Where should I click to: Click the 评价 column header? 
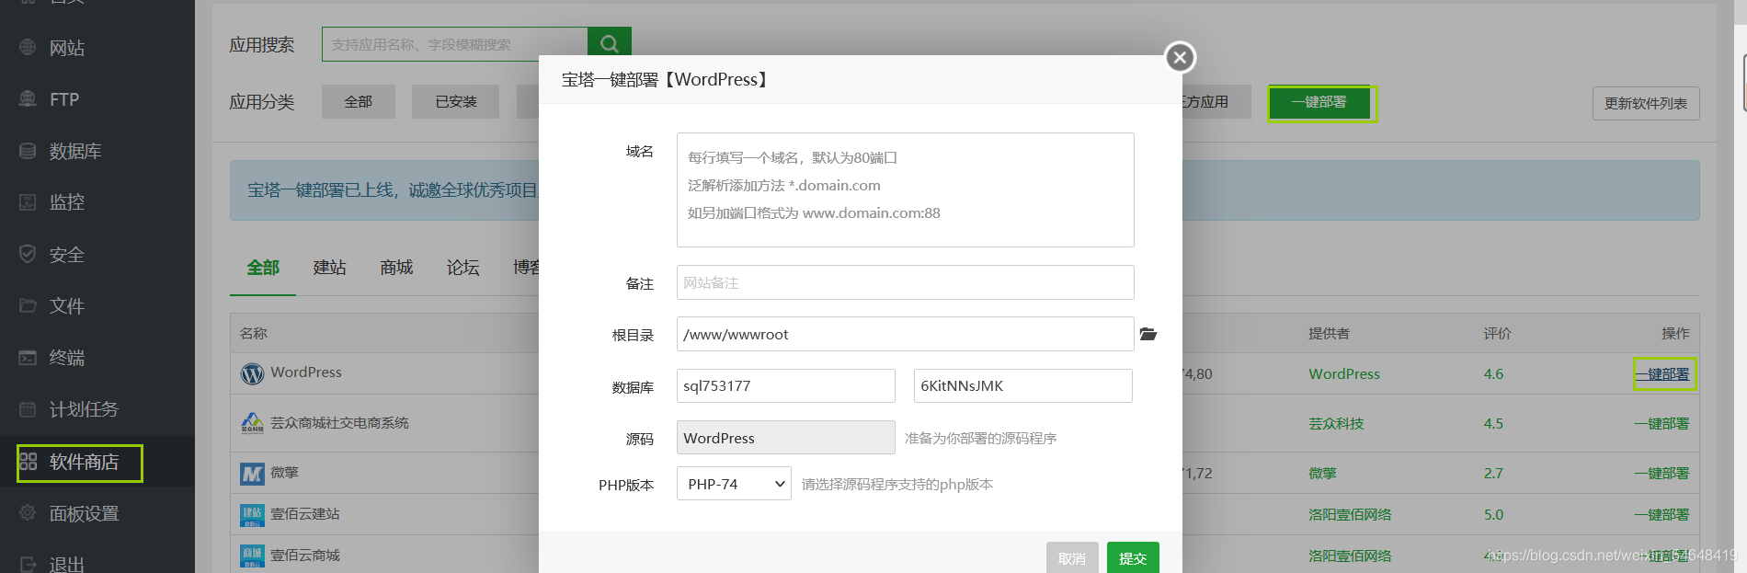[1497, 333]
